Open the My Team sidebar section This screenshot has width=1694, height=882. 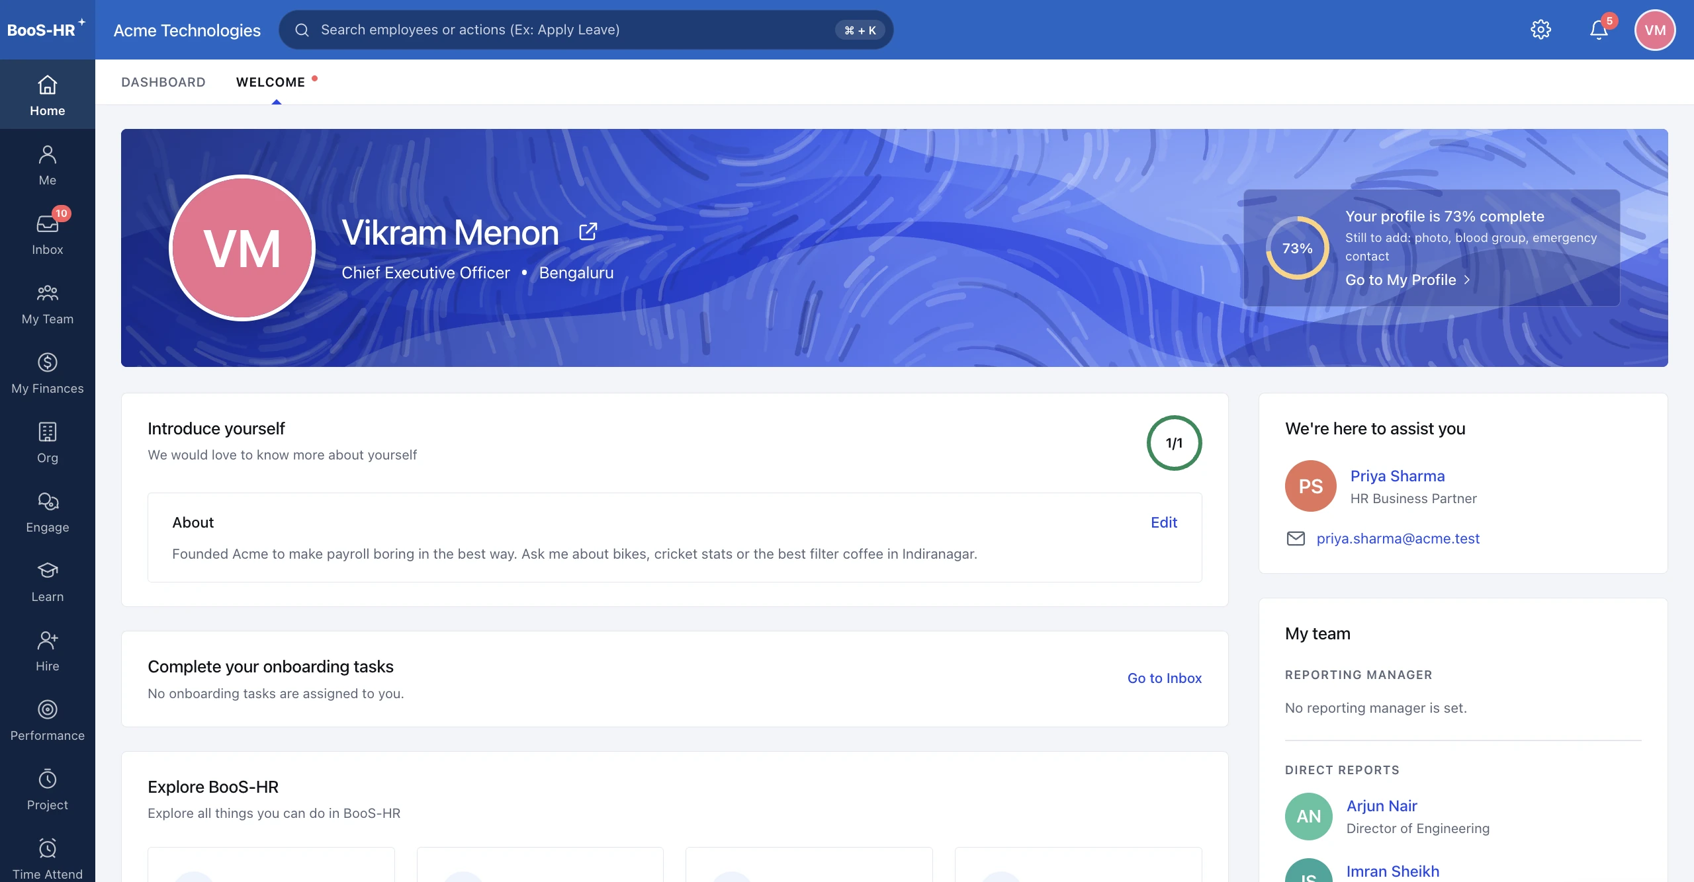tap(47, 303)
